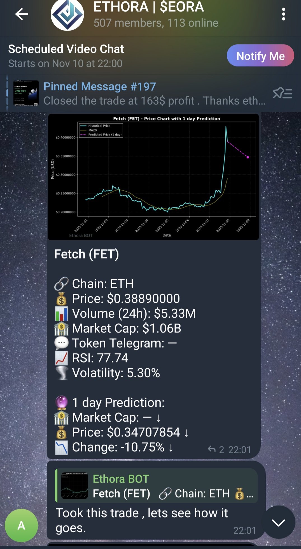Tap the scroll-to-bottom chevron button

pos(278,522)
